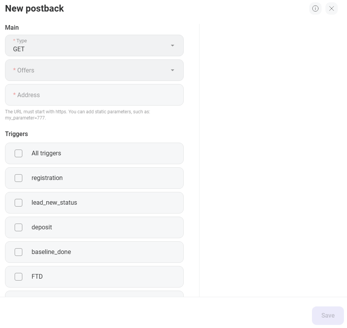Click the caret arrow in the Type field
The height and width of the screenshot is (328, 347).
(173, 45)
